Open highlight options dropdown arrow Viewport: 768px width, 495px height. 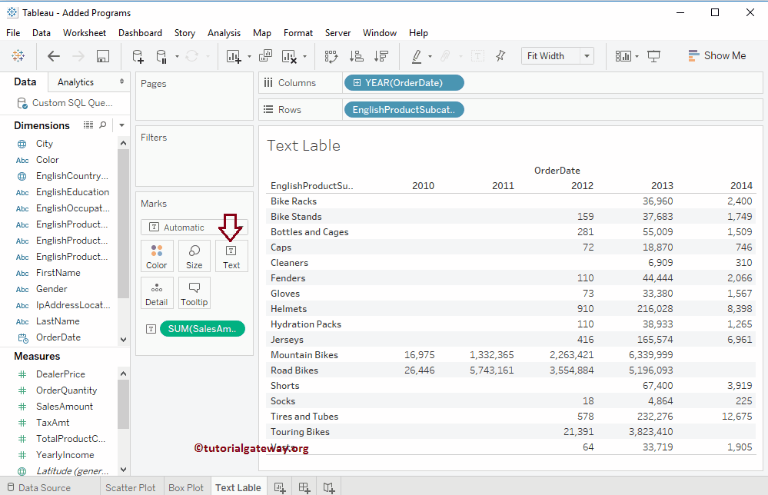click(430, 56)
